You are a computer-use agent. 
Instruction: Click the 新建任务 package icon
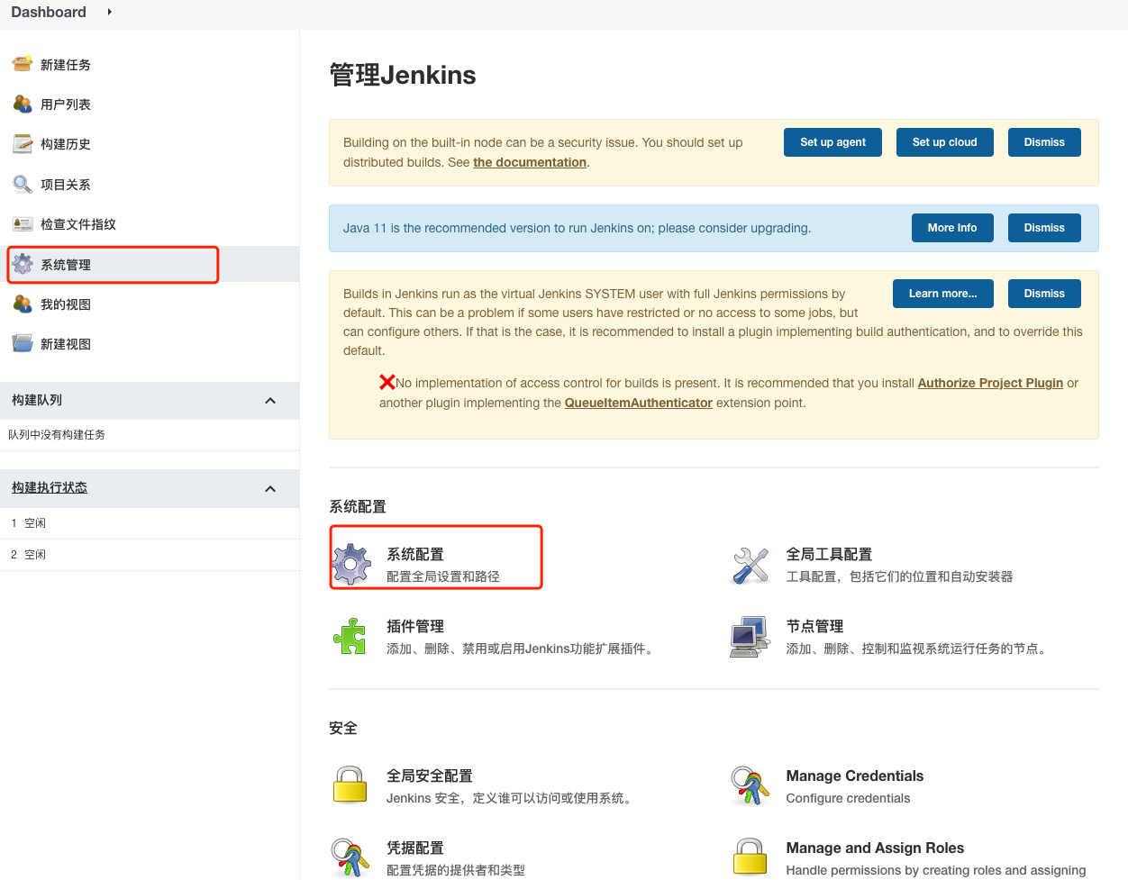click(x=23, y=64)
